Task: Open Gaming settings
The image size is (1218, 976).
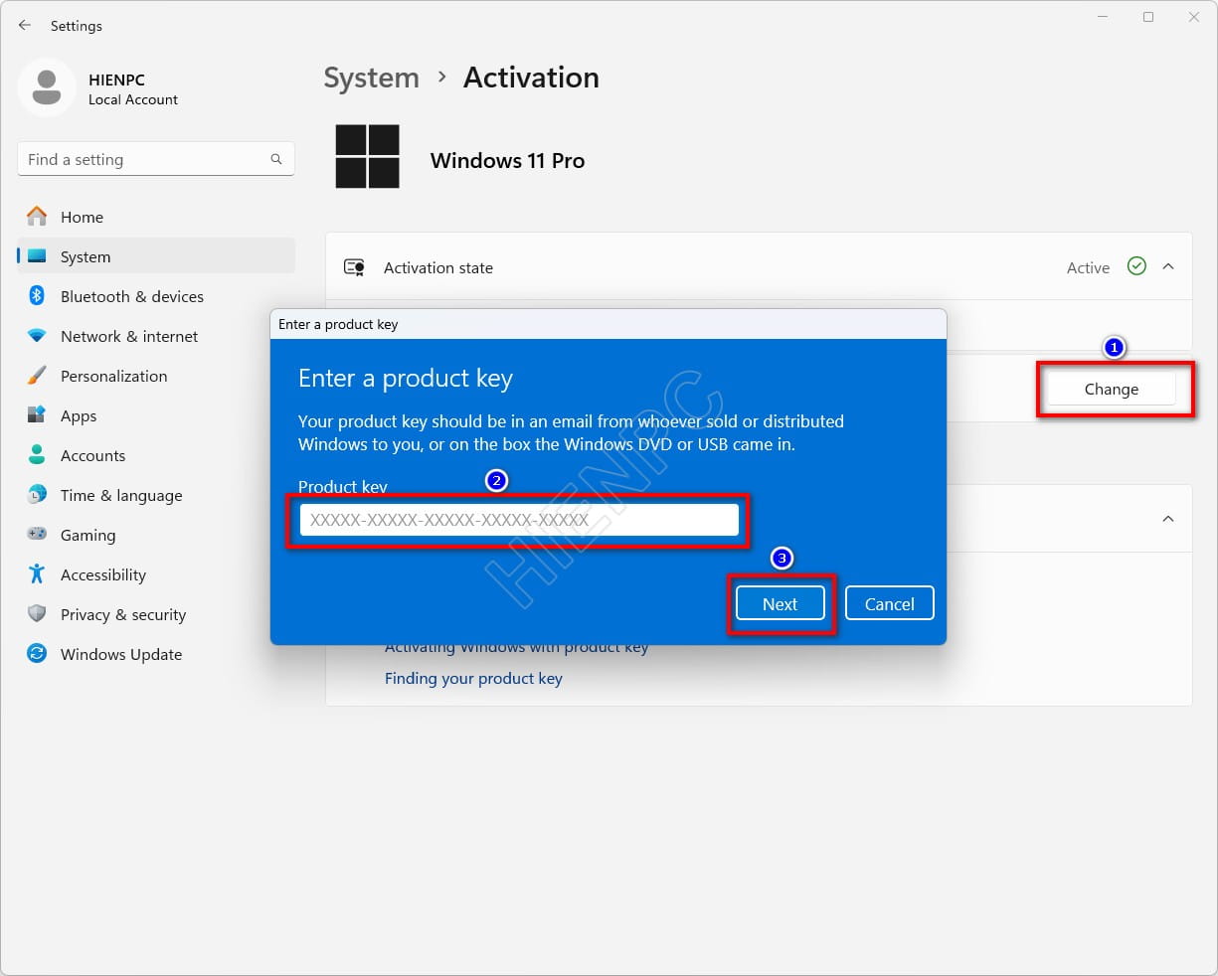Action: (156, 535)
